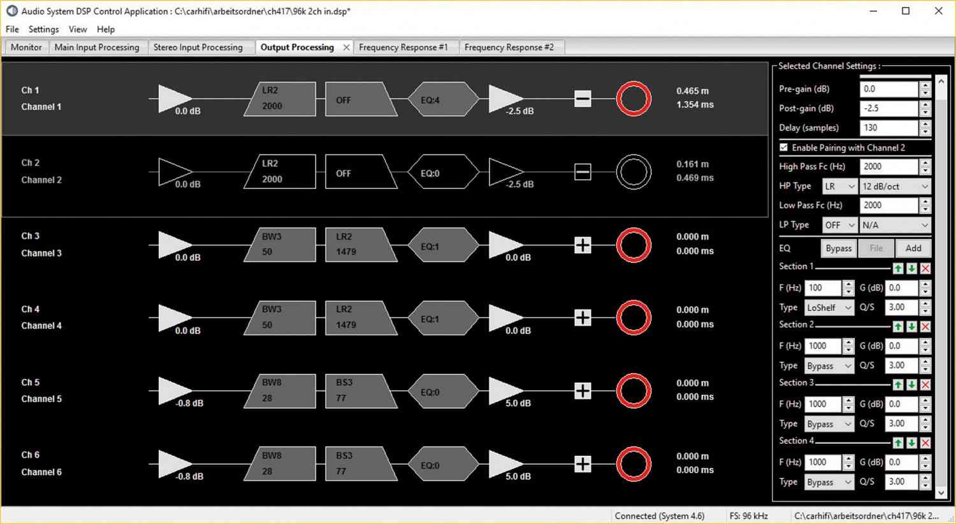Toggle Channel 2 polarity minus icon

(583, 172)
